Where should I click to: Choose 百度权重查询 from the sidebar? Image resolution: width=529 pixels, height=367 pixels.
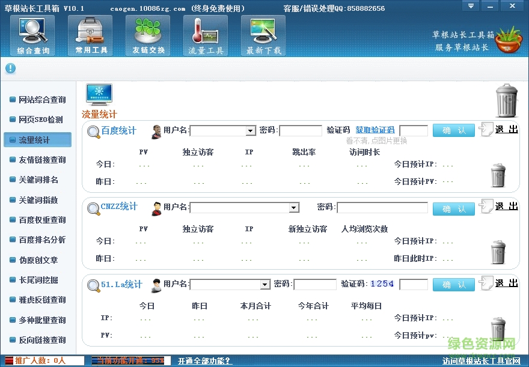41,220
